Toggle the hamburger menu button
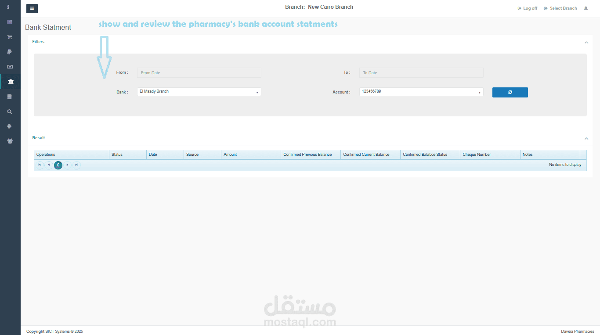This screenshot has width=600, height=335. tap(32, 8)
